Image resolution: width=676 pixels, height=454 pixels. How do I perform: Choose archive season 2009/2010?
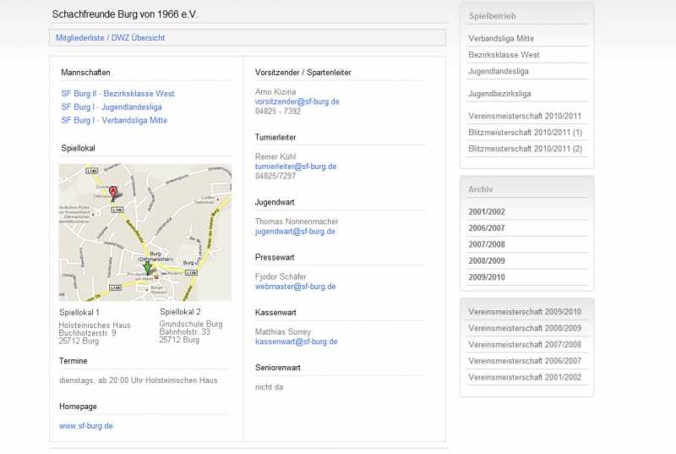click(x=487, y=277)
